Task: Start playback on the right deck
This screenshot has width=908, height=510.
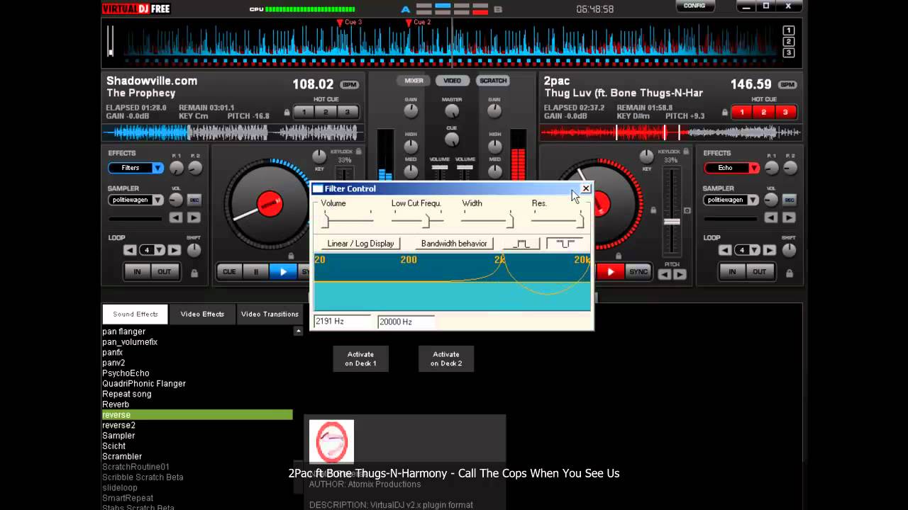Action: [610, 271]
